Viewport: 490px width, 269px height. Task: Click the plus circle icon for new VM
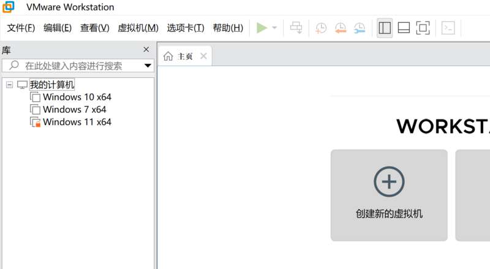pos(389,182)
